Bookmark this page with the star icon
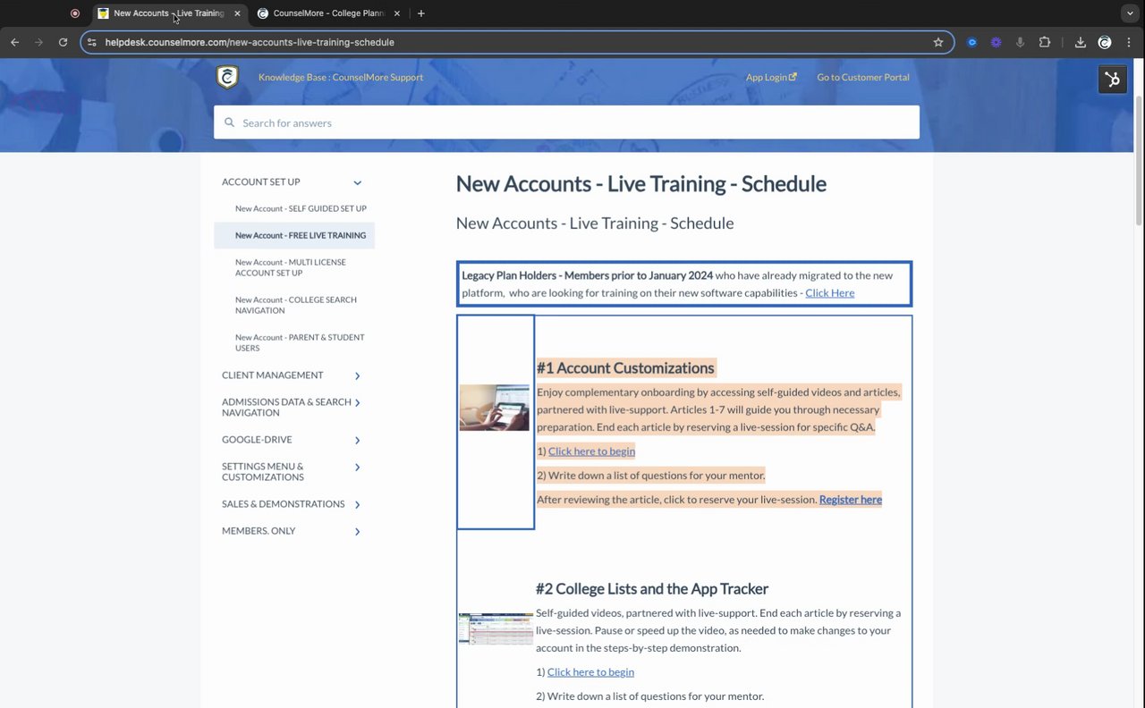Image resolution: width=1145 pixels, height=708 pixels. (x=938, y=42)
